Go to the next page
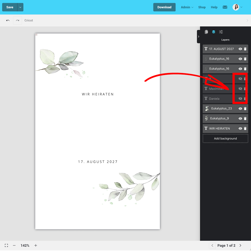 [240, 245]
